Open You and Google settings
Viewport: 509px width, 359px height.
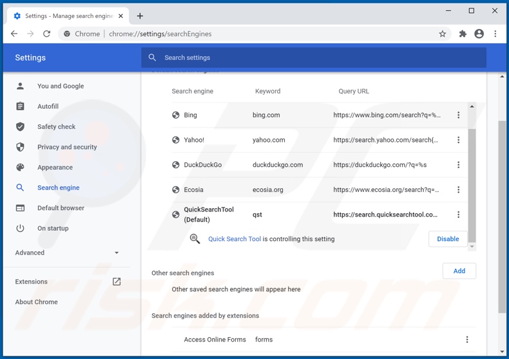[61, 86]
